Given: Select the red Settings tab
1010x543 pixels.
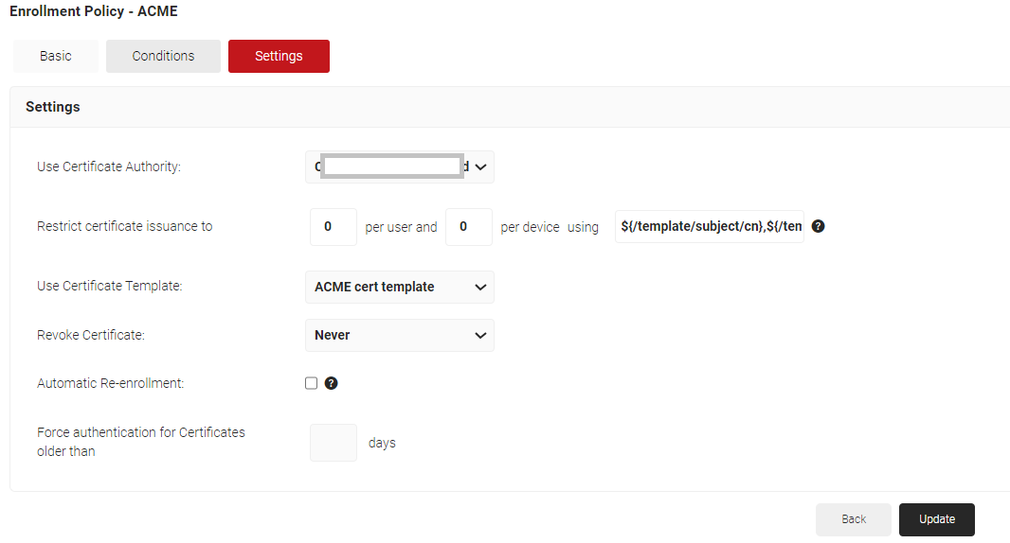Looking at the screenshot, I should (279, 56).
